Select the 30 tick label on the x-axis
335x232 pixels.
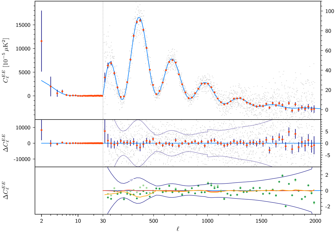(103, 220)
